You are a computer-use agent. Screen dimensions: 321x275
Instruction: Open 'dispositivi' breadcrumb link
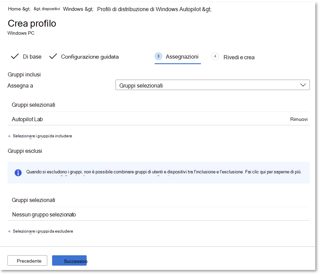51,9
